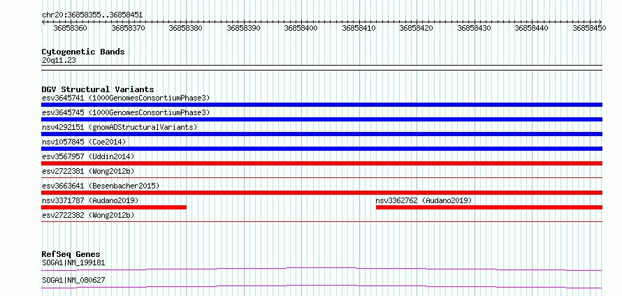622x296 pixels.
Task: Click ruler position 36858380
Action: pyautogui.click(x=186, y=28)
